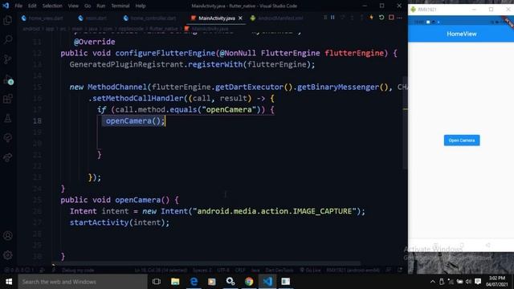Pause the debug session
The height and width of the screenshot is (289, 514).
click(x=332, y=18)
